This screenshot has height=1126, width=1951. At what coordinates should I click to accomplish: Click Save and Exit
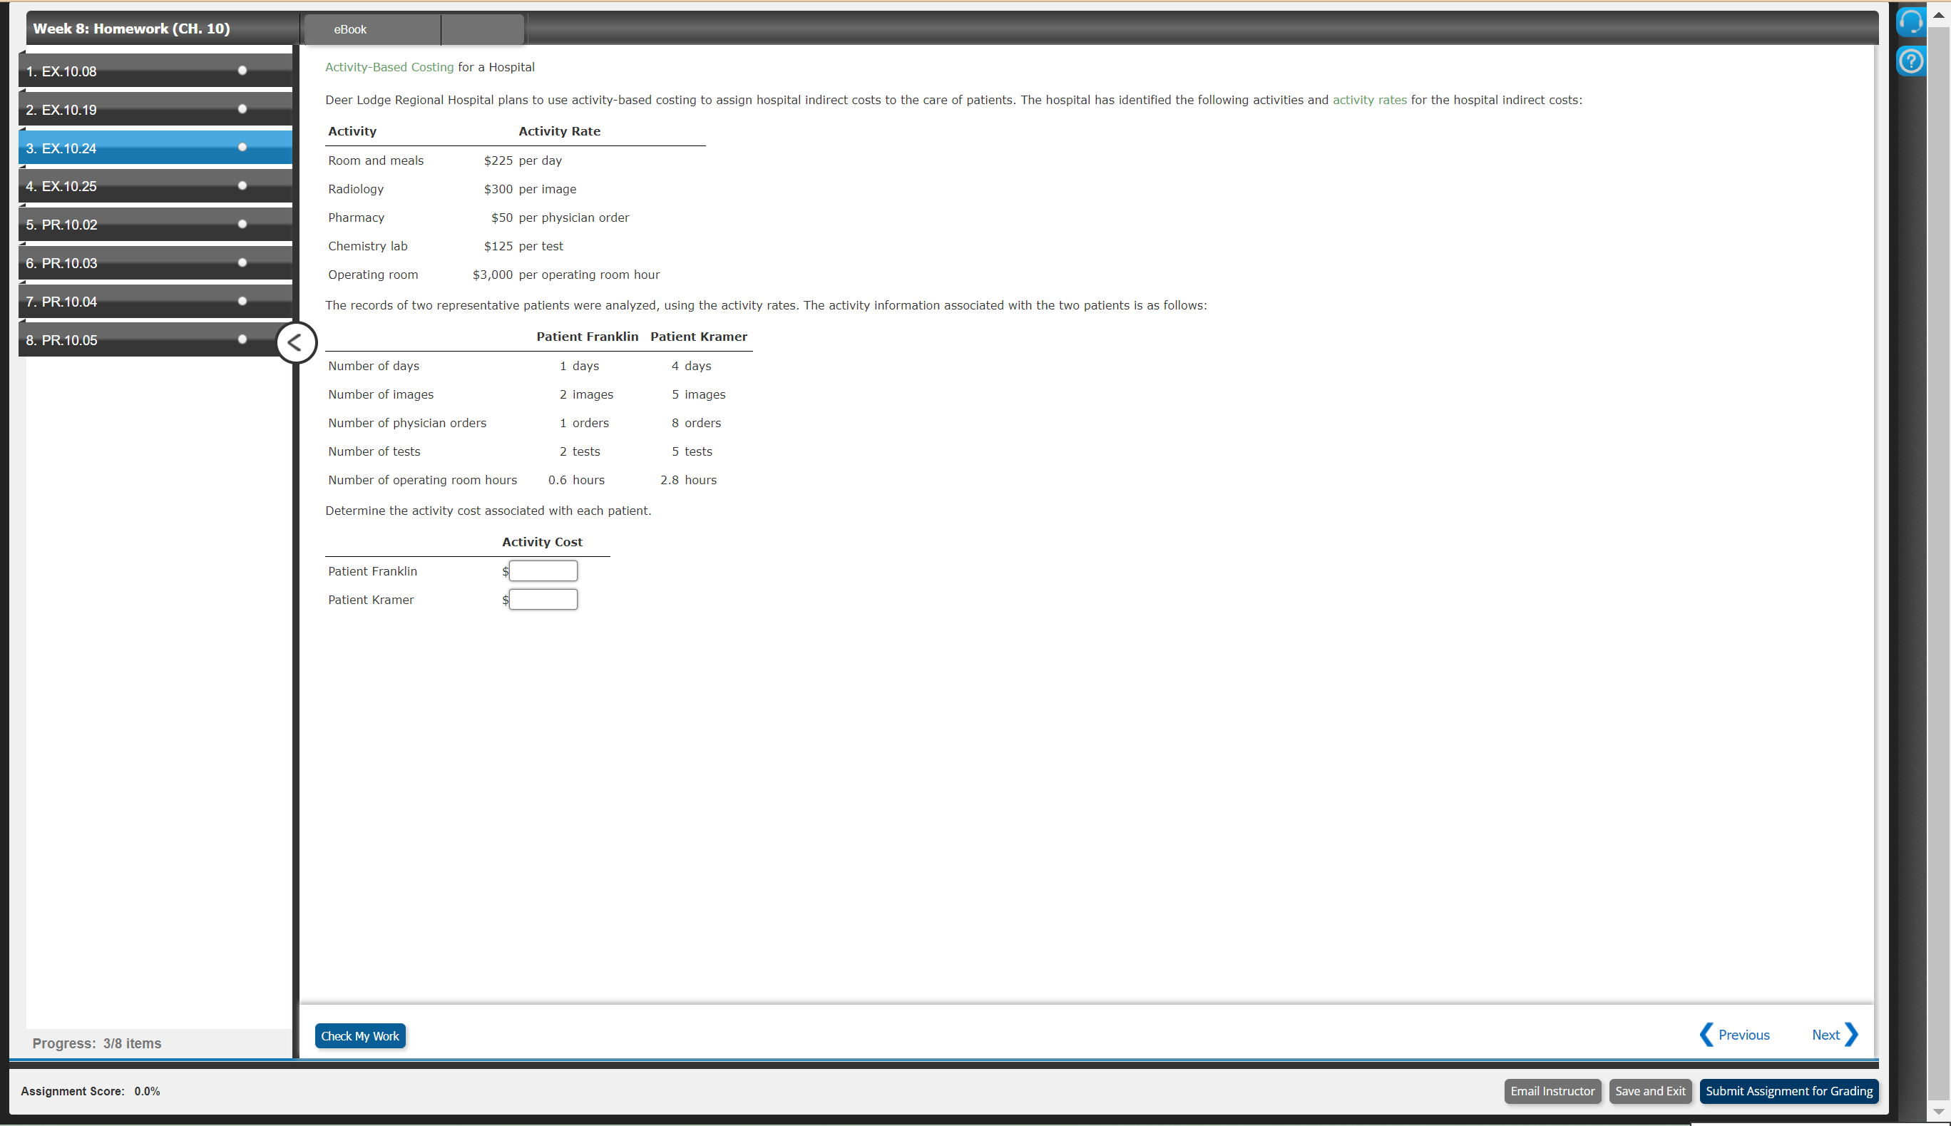(x=1650, y=1091)
